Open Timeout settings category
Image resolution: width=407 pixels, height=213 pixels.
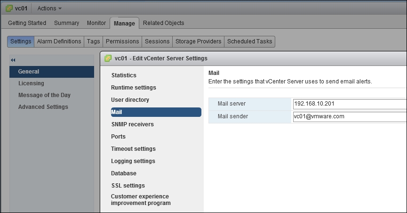(133, 149)
